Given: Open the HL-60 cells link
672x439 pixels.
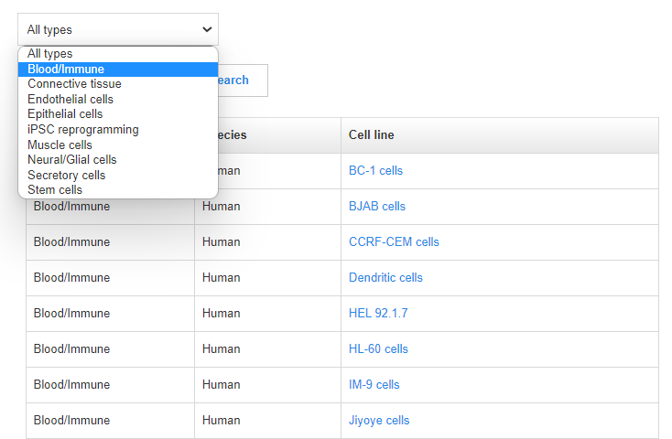Looking at the screenshot, I should pyautogui.click(x=378, y=349).
